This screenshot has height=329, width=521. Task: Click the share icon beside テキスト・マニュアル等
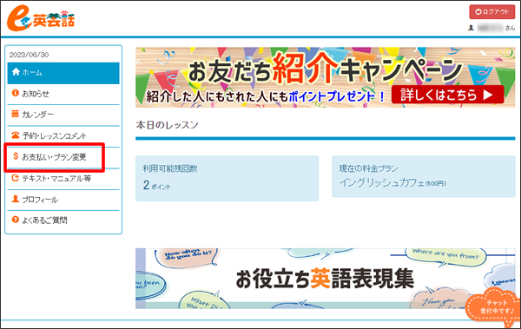click(16, 178)
